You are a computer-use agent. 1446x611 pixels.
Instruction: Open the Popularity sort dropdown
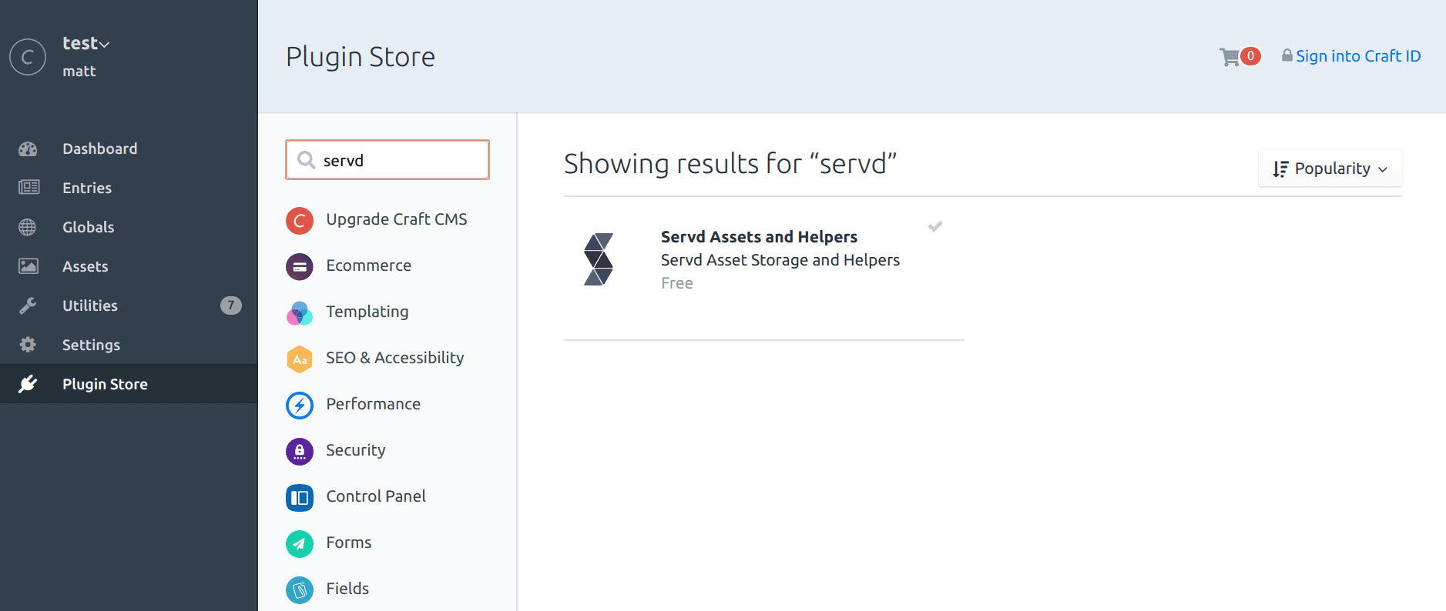1330,169
